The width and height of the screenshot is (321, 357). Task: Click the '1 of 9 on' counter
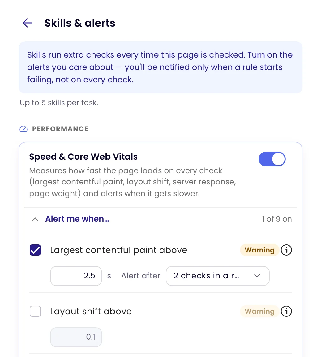[x=277, y=219]
